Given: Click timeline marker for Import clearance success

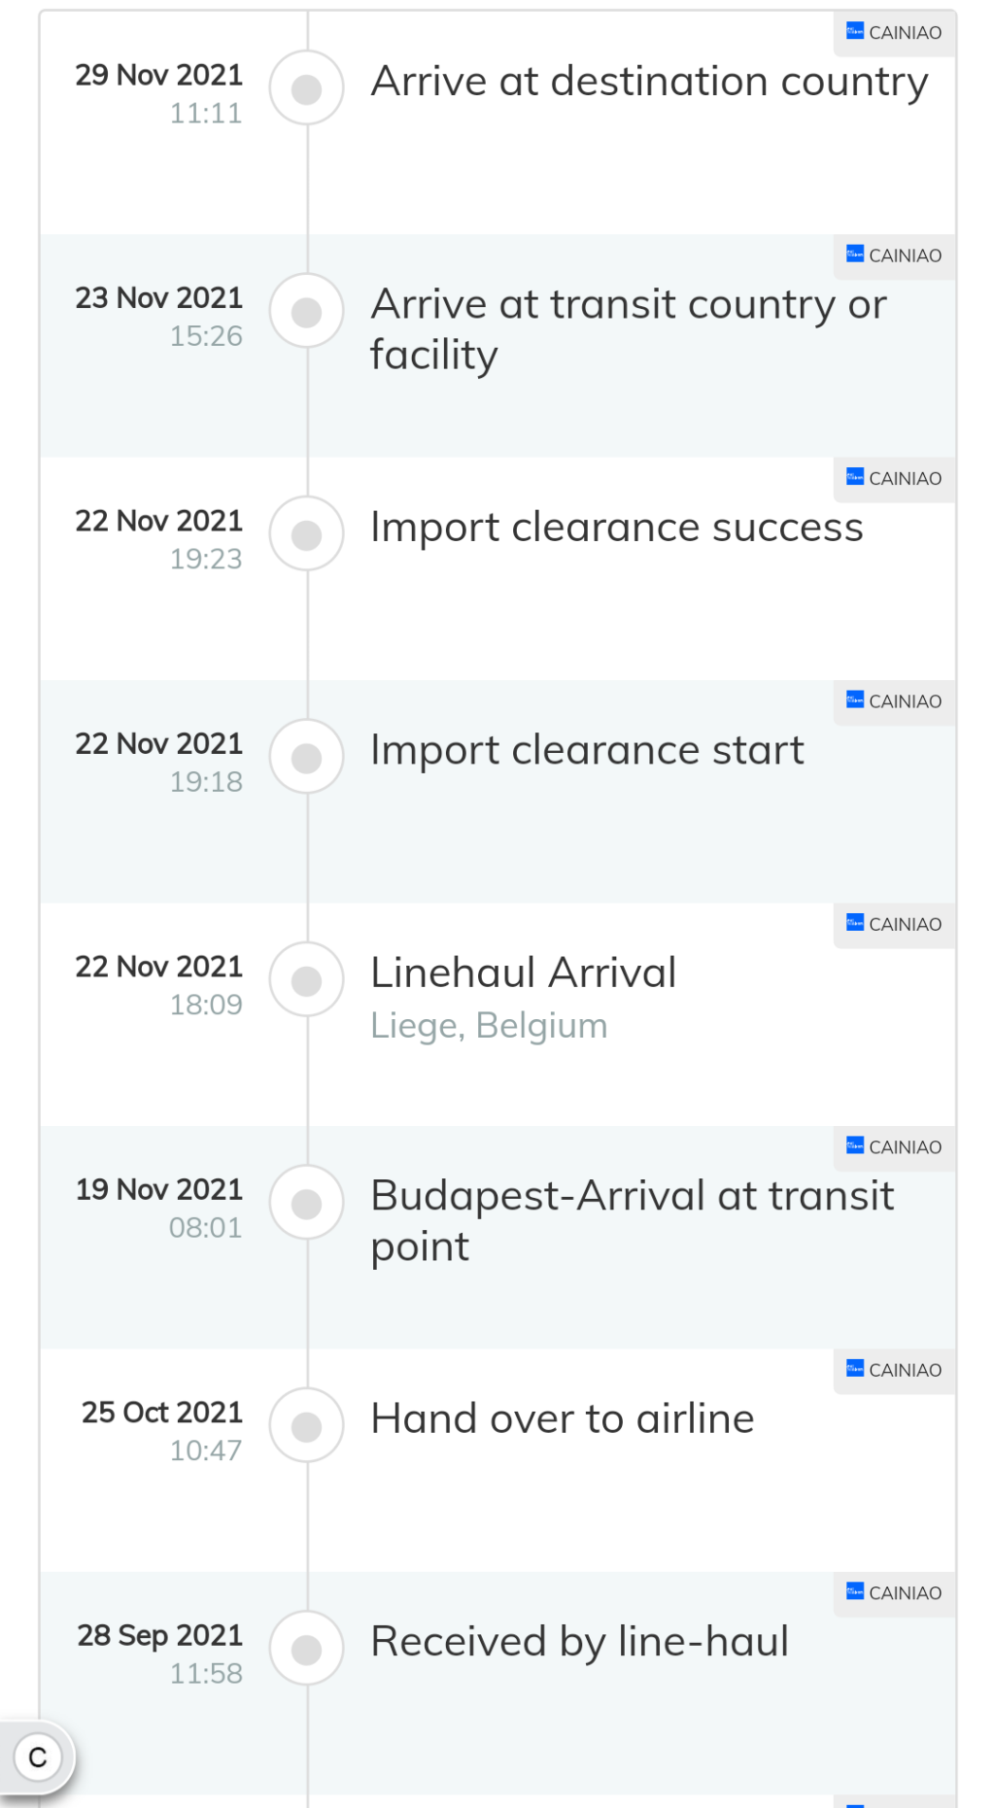Looking at the screenshot, I should (x=307, y=534).
